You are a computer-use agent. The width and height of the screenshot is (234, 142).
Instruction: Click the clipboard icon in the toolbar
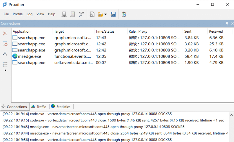(124, 14)
